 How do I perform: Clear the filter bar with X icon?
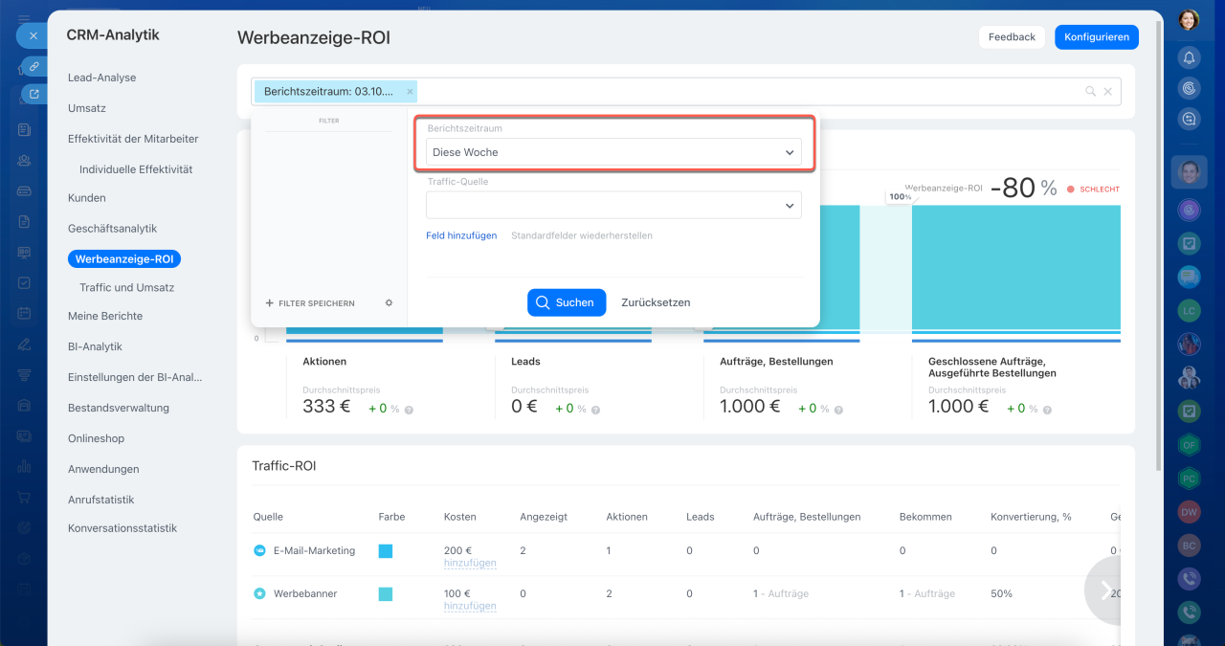pos(1108,92)
